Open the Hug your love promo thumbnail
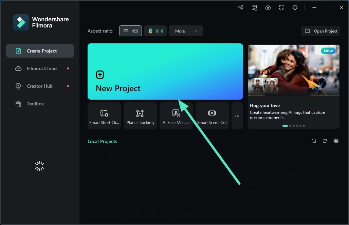Viewport: 349px width, 225px height. tap(294, 70)
